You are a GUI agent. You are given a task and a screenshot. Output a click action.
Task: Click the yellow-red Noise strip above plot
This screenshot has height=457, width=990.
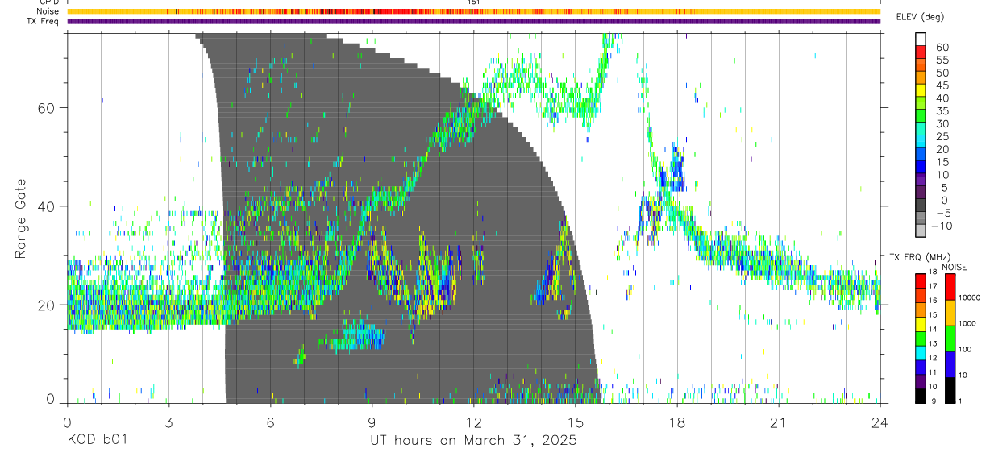[473, 11]
